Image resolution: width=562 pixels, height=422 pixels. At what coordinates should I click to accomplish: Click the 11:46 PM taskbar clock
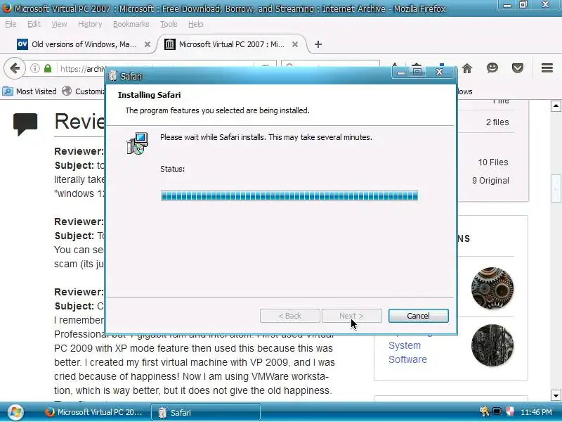(x=536, y=412)
